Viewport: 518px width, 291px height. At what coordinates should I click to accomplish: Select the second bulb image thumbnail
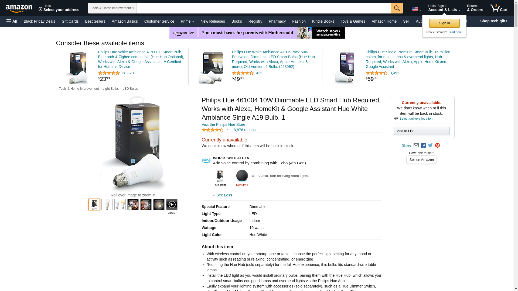coord(107,205)
